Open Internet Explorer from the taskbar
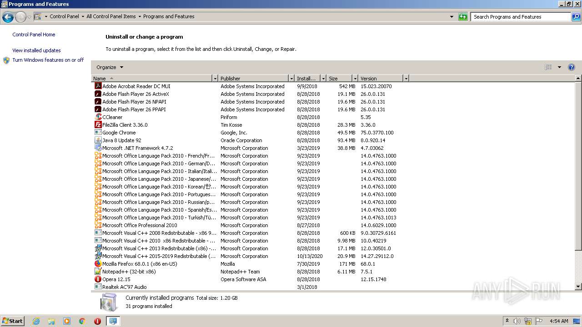Image resolution: width=582 pixels, height=327 pixels. pyautogui.click(x=36, y=321)
